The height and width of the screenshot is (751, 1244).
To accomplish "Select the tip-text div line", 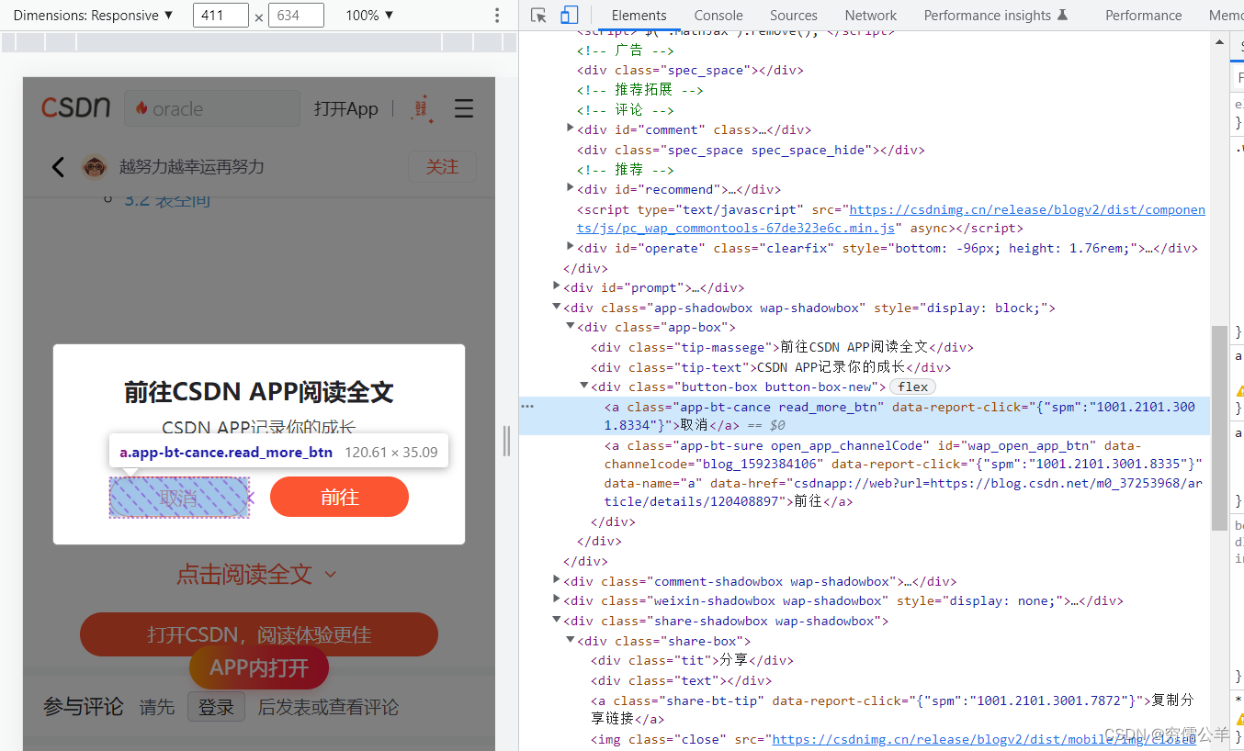I will 771,367.
